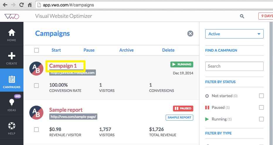The width and height of the screenshot is (273, 145).
Task: Tick the Running status filter checkbox
Action: coord(261,119)
